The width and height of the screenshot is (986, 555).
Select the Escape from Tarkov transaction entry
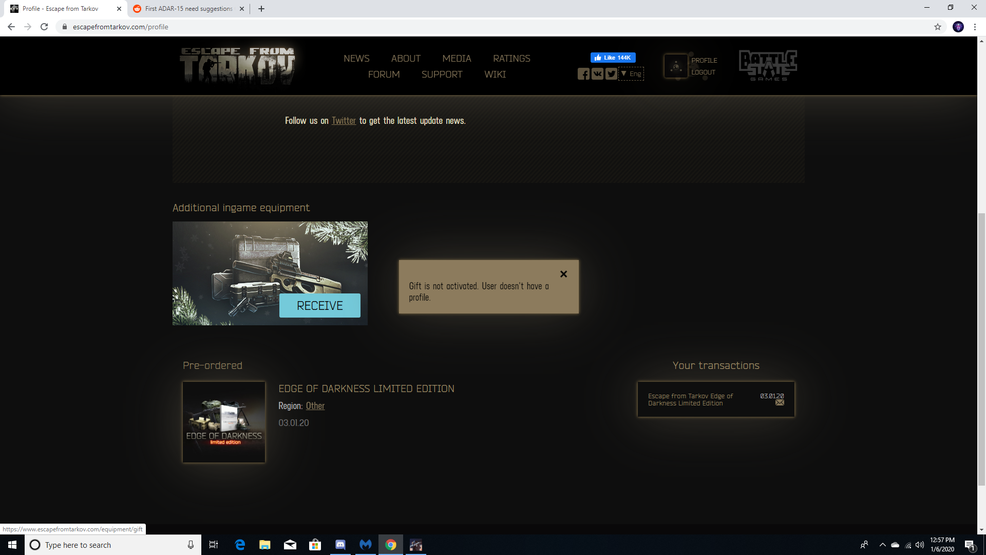(x=716, y=399)
